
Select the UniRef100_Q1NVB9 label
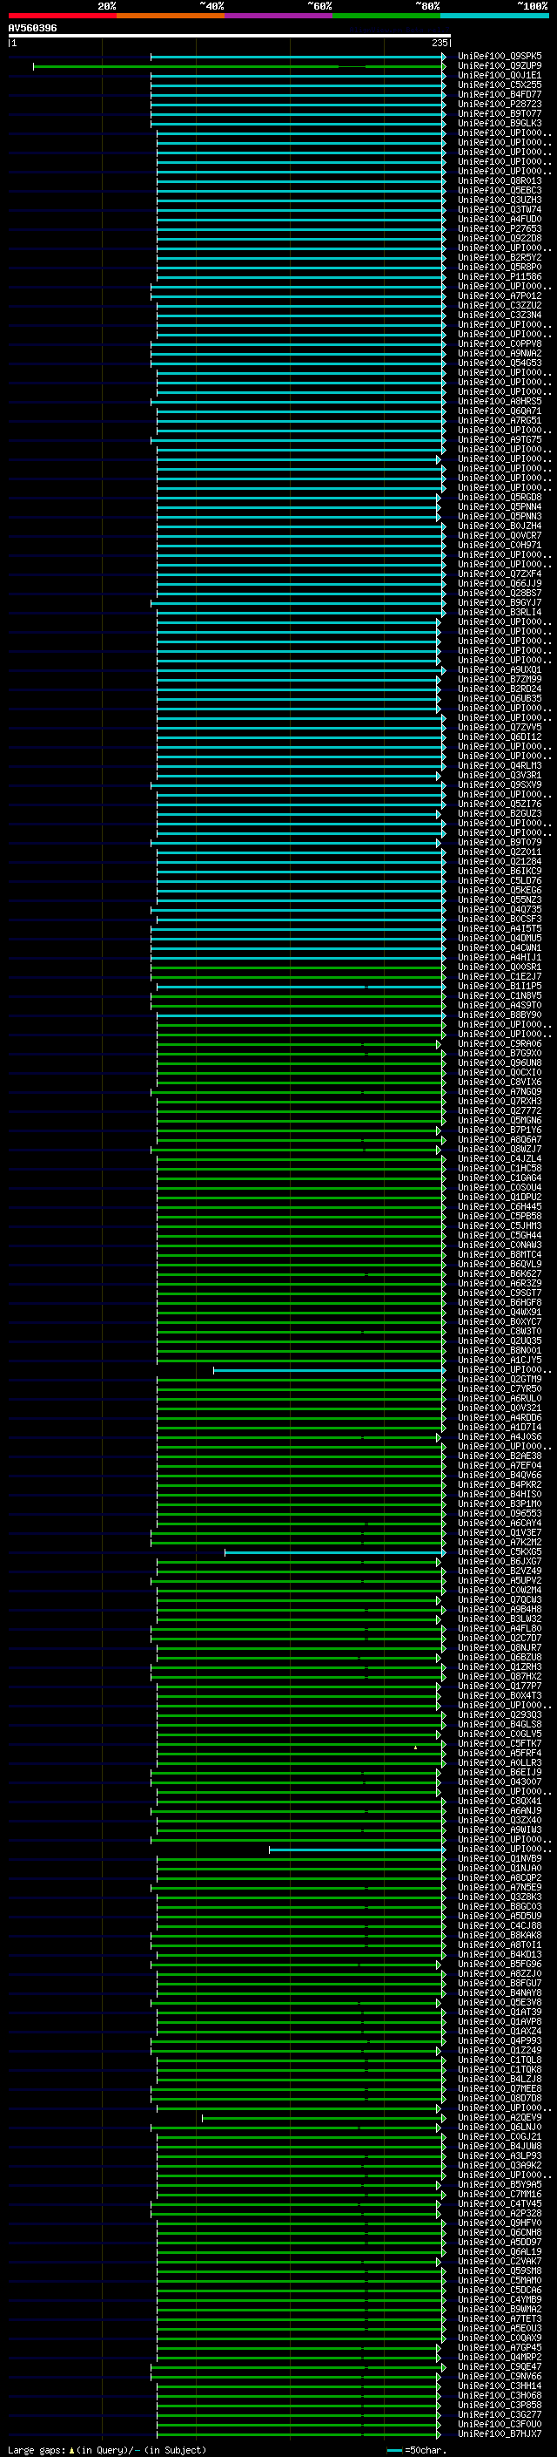(x=500, y=1858)
